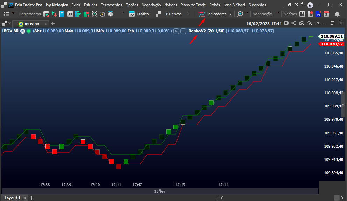Open chart type dropdown beside IBOV tab
The width and height of the screenshot is (347, 201).
(x=6, y=23)
